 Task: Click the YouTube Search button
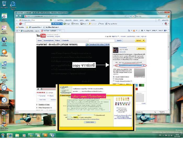click(x=119, y=41)
